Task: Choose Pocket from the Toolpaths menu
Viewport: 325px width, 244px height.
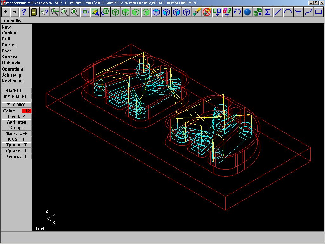Action: click(x=9, y=45)
